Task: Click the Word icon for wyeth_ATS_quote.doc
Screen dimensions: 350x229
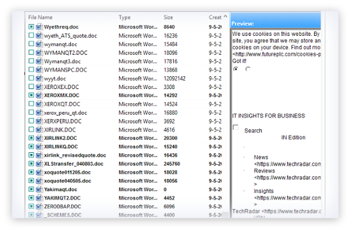Action: [39, 36]
